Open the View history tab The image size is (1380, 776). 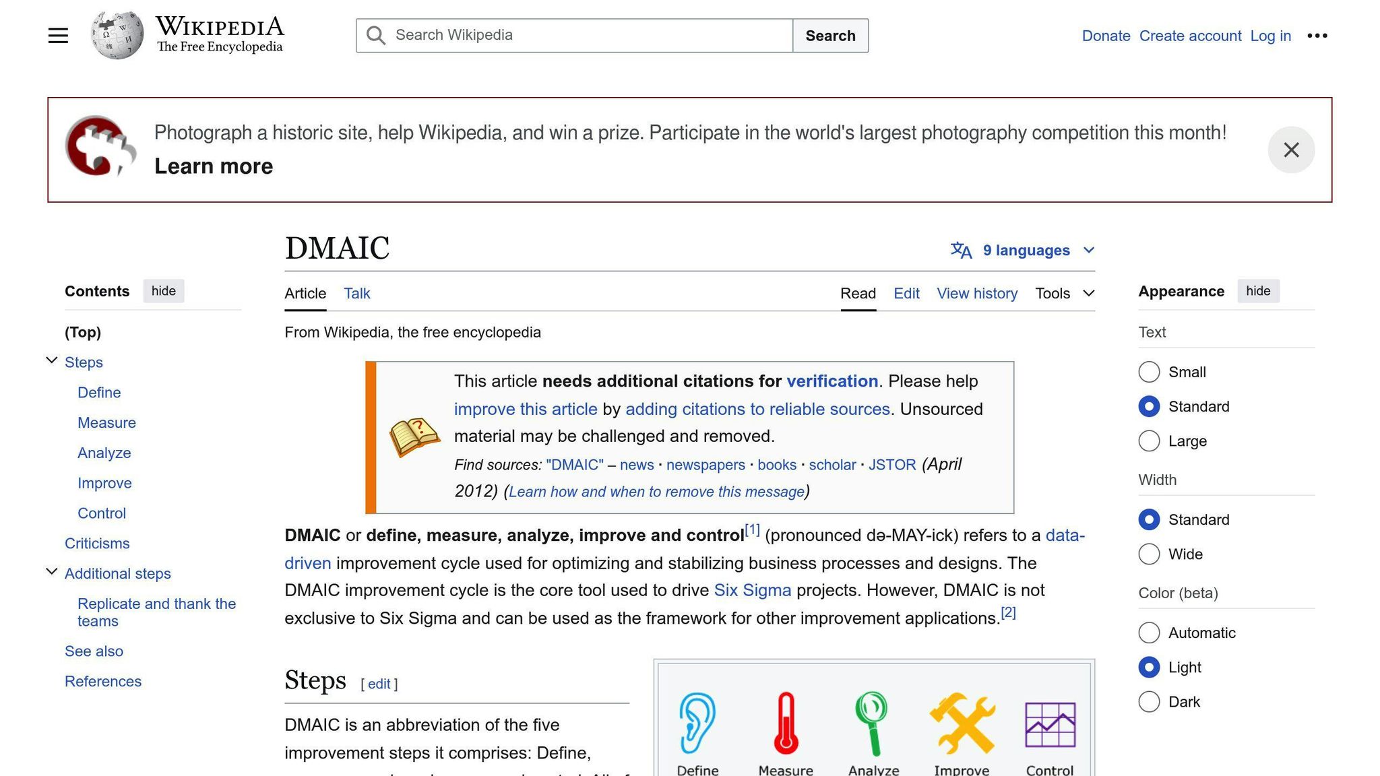click(977, 294)
